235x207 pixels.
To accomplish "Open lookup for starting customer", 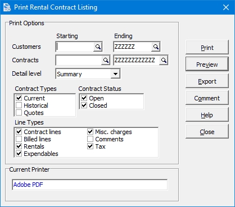I will (98, 47).
